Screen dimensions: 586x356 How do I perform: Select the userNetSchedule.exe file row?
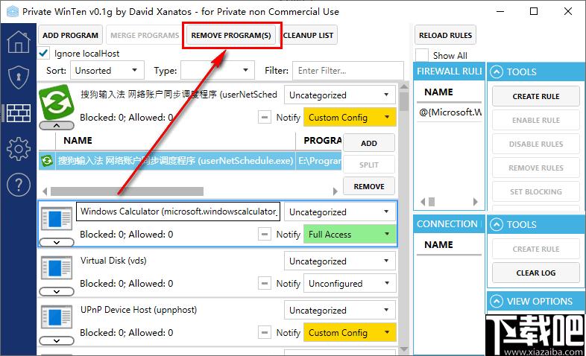(190, 161)
